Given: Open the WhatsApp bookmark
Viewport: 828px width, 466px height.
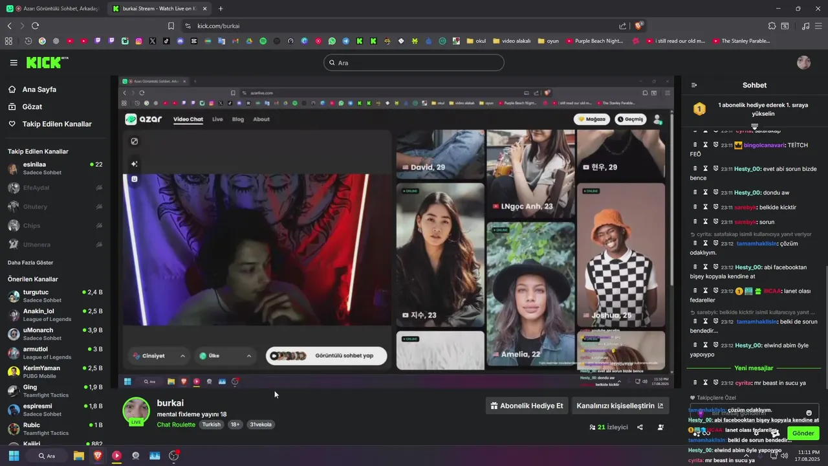Looking at the screenshot, I should click(332, 41).
